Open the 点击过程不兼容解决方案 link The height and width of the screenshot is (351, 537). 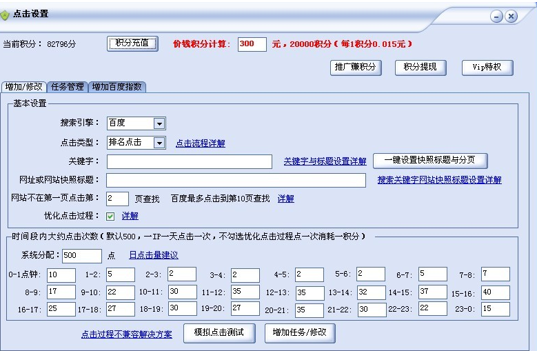point(127,334)
